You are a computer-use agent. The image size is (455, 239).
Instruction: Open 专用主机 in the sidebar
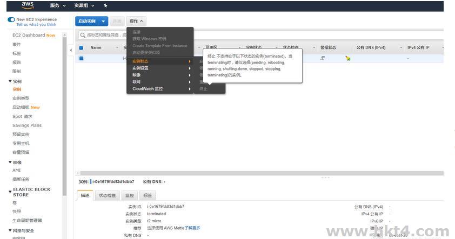21,143
